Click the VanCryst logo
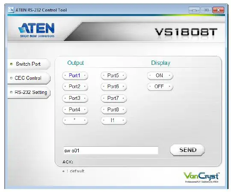This screenshot has height=192, width=231. coord(201,177)
